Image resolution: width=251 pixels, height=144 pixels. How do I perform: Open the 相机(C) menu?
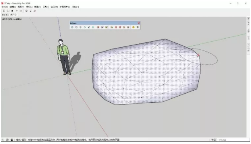pos(29,7)
